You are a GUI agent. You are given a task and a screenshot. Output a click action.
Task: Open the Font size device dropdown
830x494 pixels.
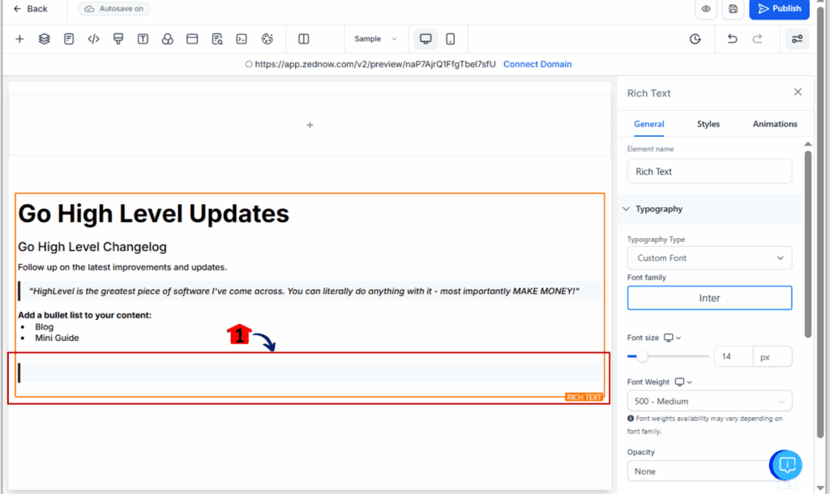(x=672, y=338)
